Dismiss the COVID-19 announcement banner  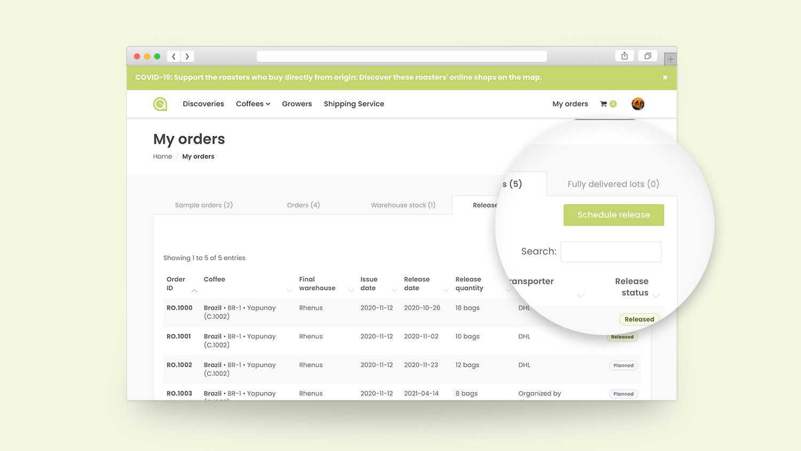pyautogui.click(x=665, y=77)
